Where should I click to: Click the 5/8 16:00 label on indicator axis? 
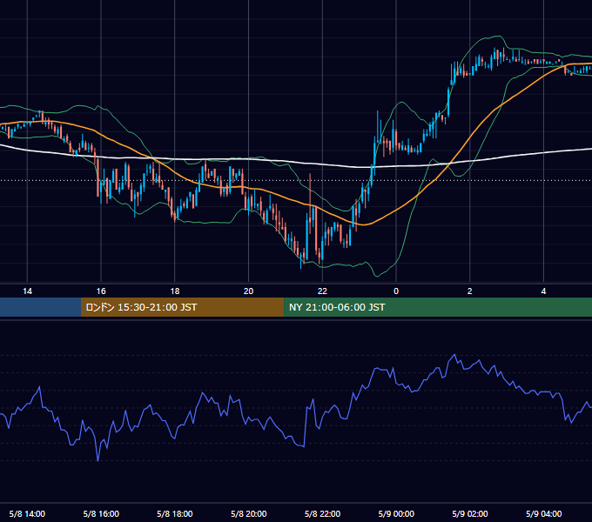click(101, 513)
